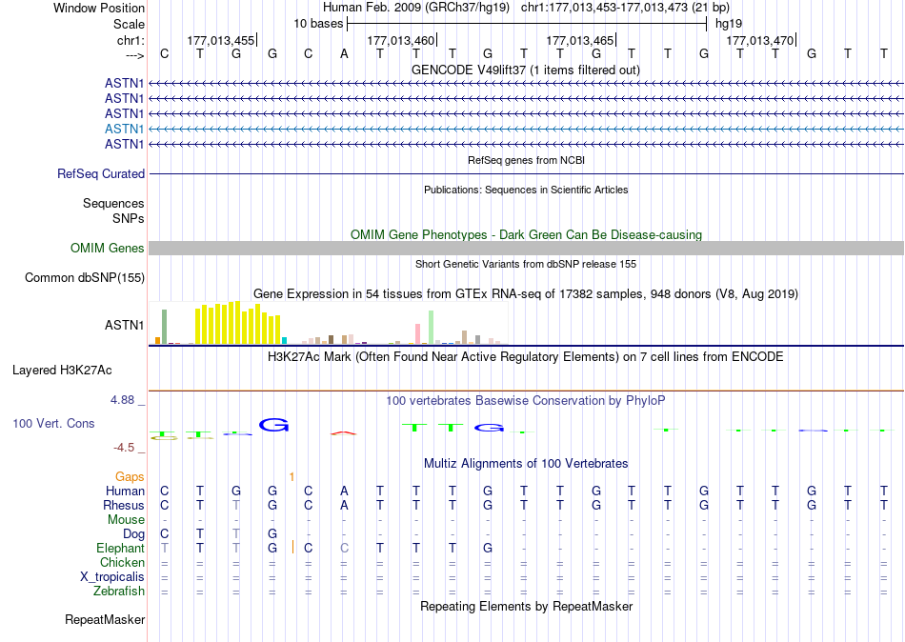
Task: Open Short Genetic Variants from dbSNP release 155 title
Action: tap(526, 264)
